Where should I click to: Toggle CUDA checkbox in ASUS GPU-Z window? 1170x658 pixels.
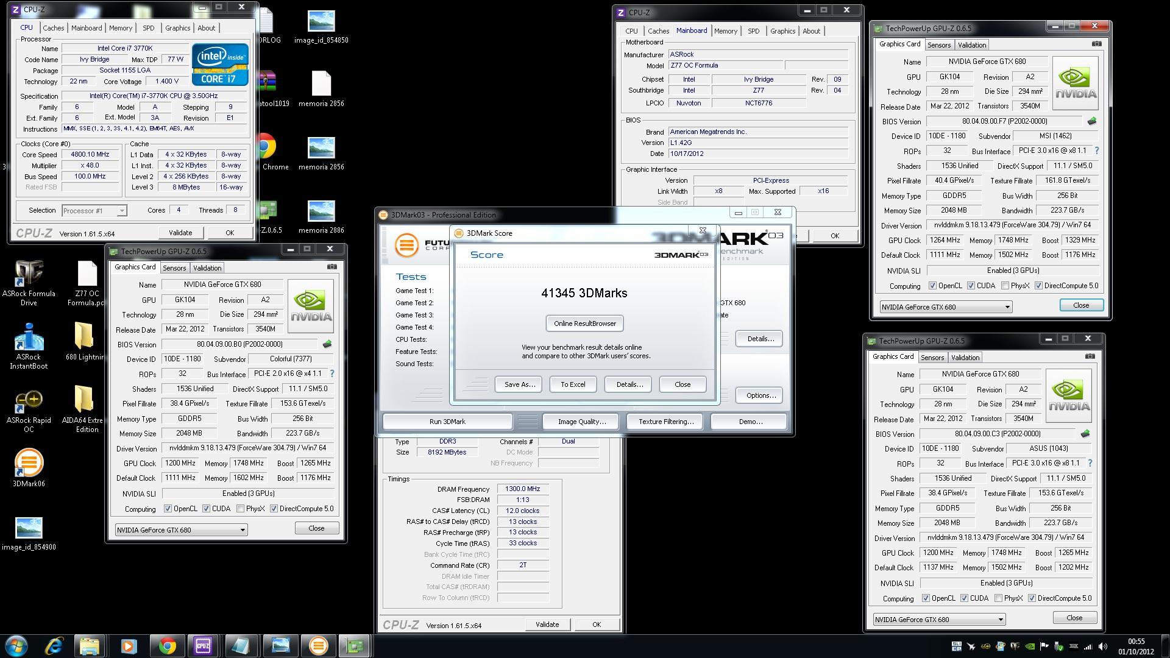click(x=964, y=598)
